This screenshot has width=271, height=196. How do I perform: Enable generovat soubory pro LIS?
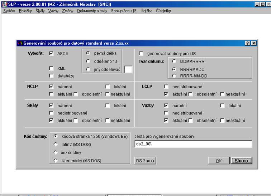click(141, 54)
